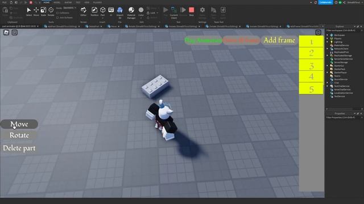Select ServerScriptService in Explorer
This screenshot has height=204, width=364.
pos(344,59)
